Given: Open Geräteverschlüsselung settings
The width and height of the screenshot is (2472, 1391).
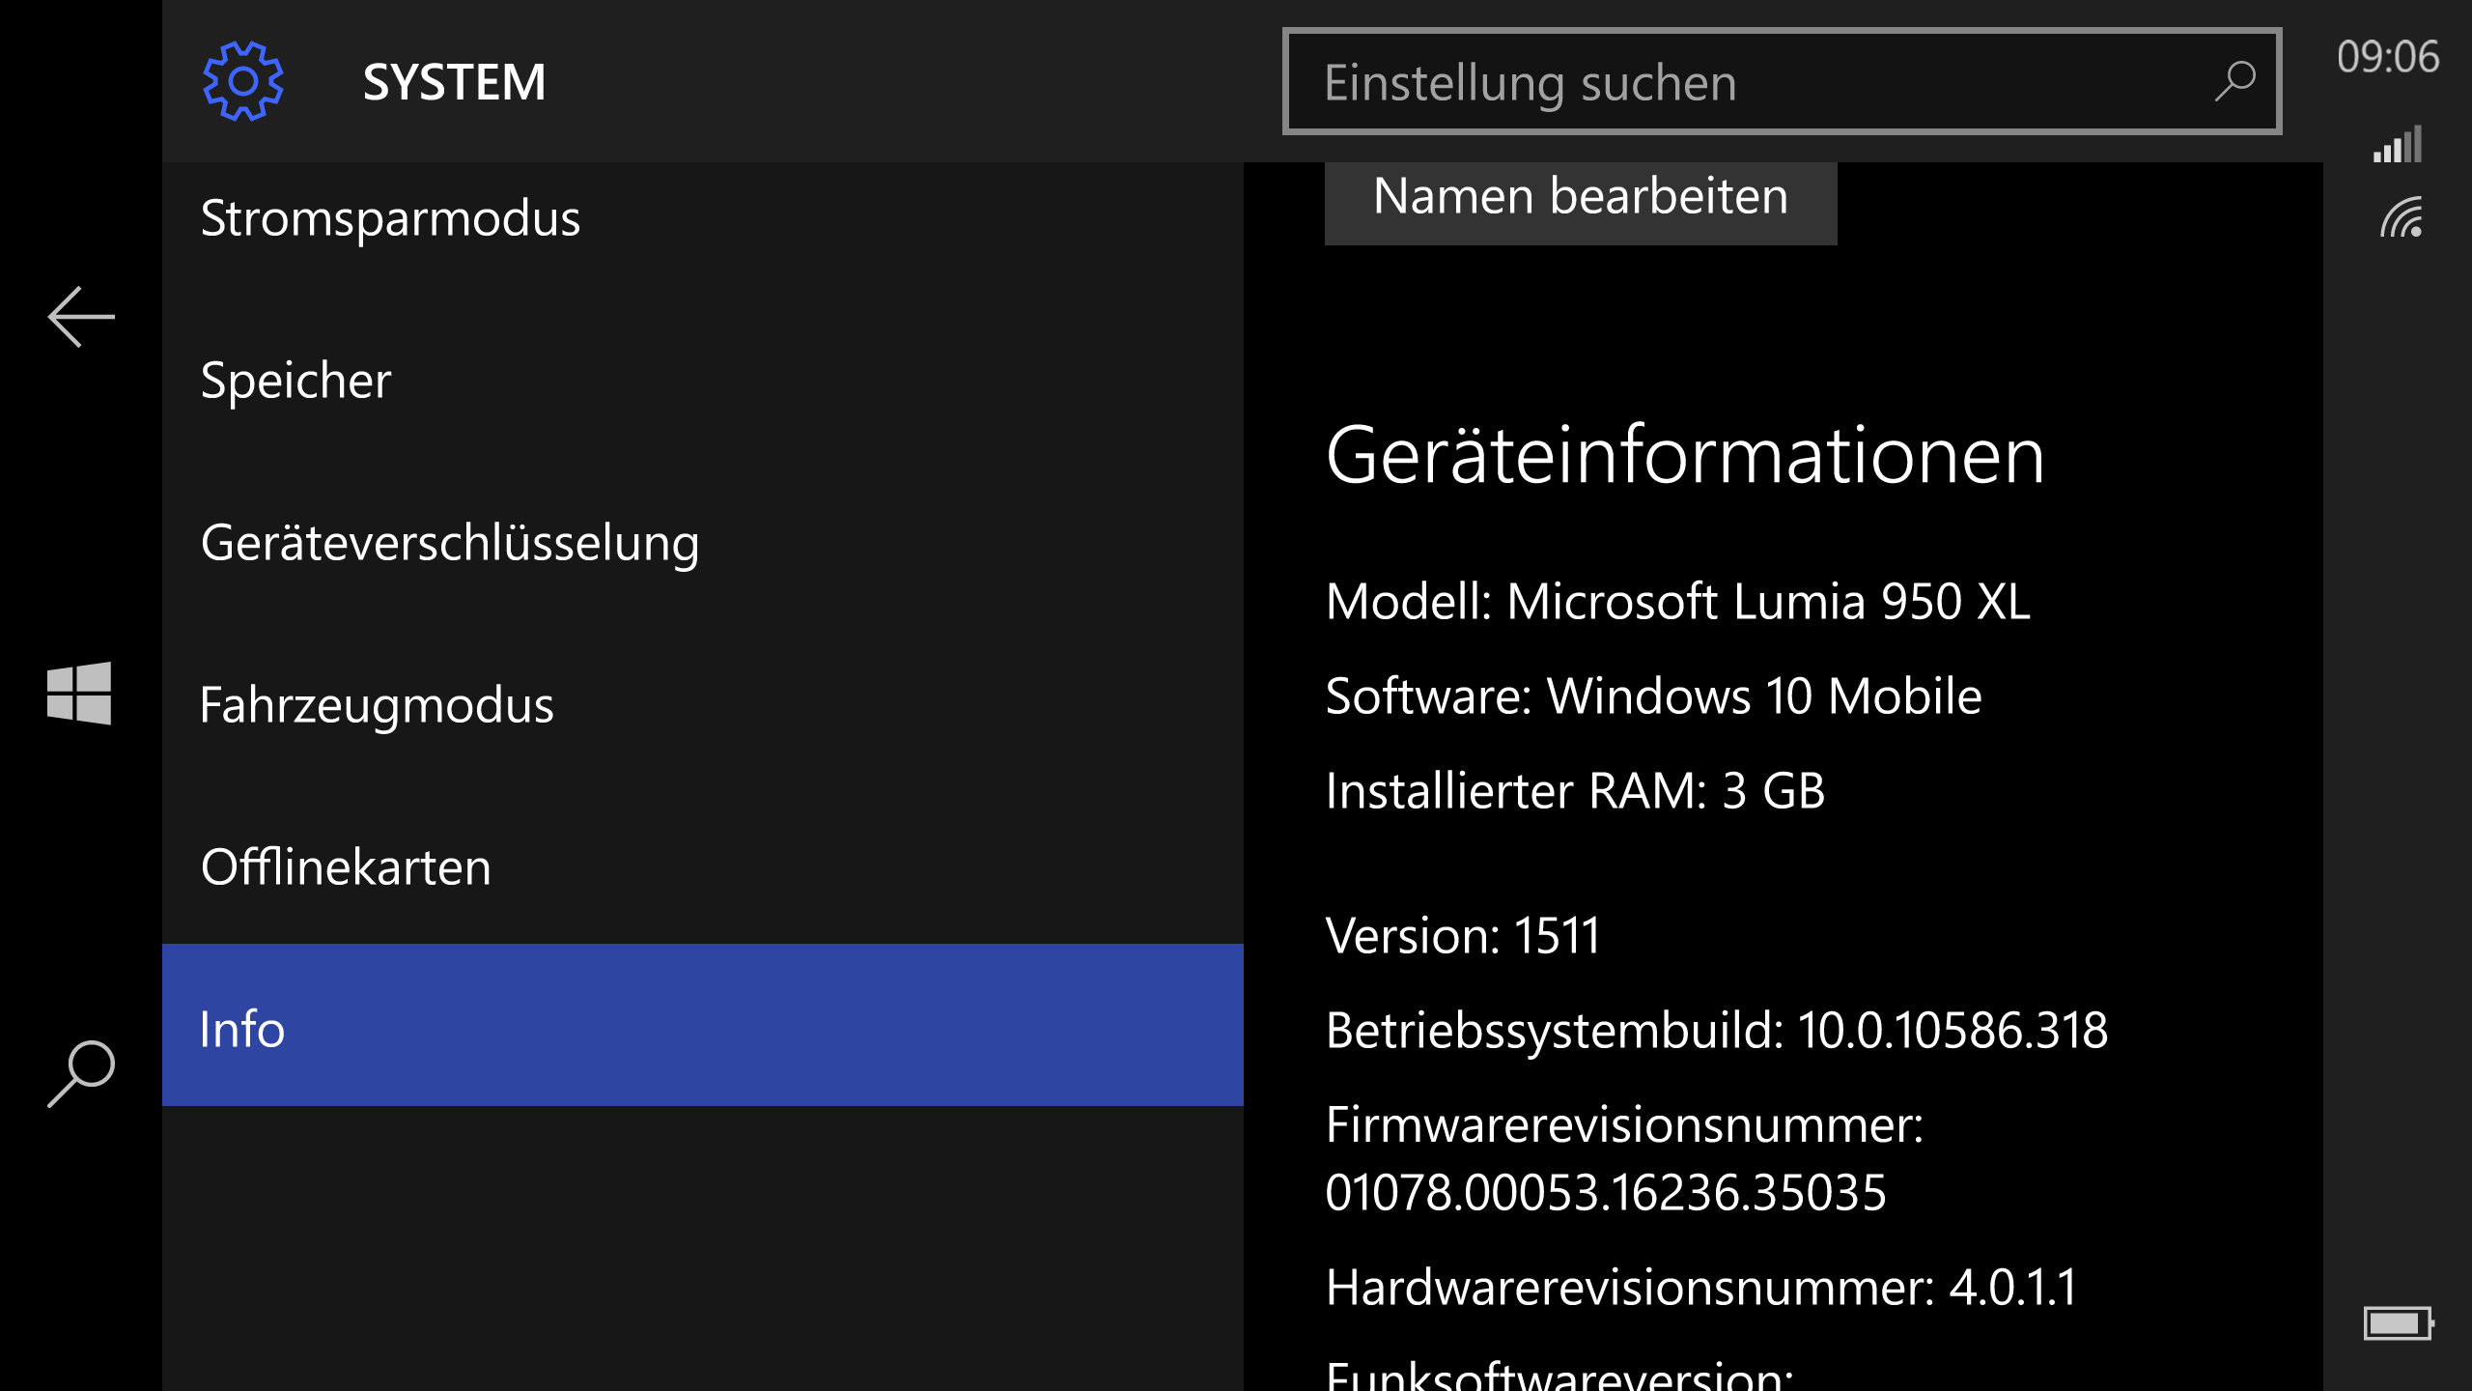Looking at the screenshot, I should (703, 542).
